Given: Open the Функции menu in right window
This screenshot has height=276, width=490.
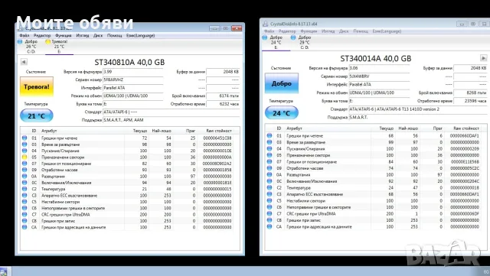Looking at the screenshot, I should click(x=309, y=31).
